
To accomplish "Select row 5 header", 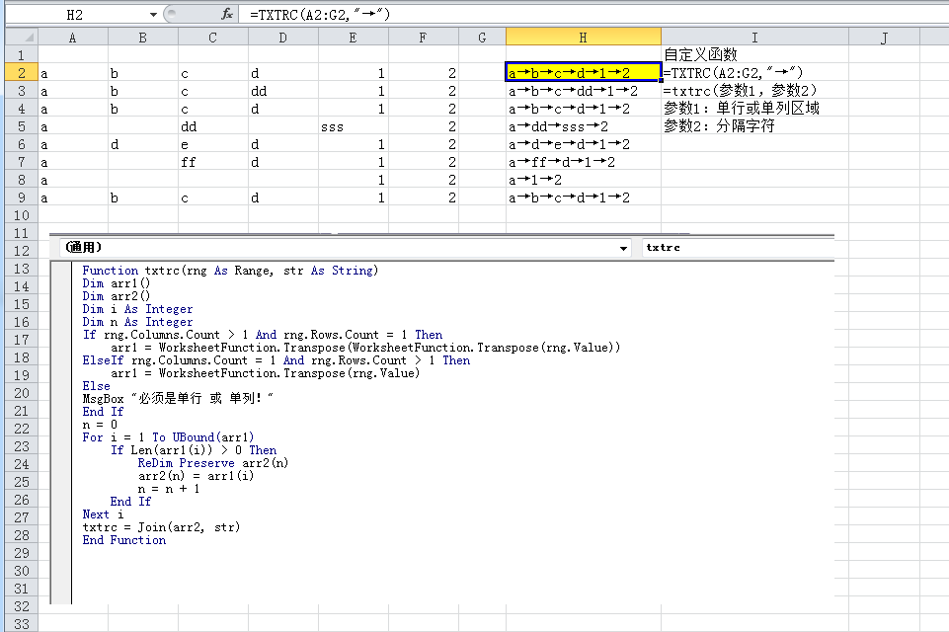I will (22, 126).
